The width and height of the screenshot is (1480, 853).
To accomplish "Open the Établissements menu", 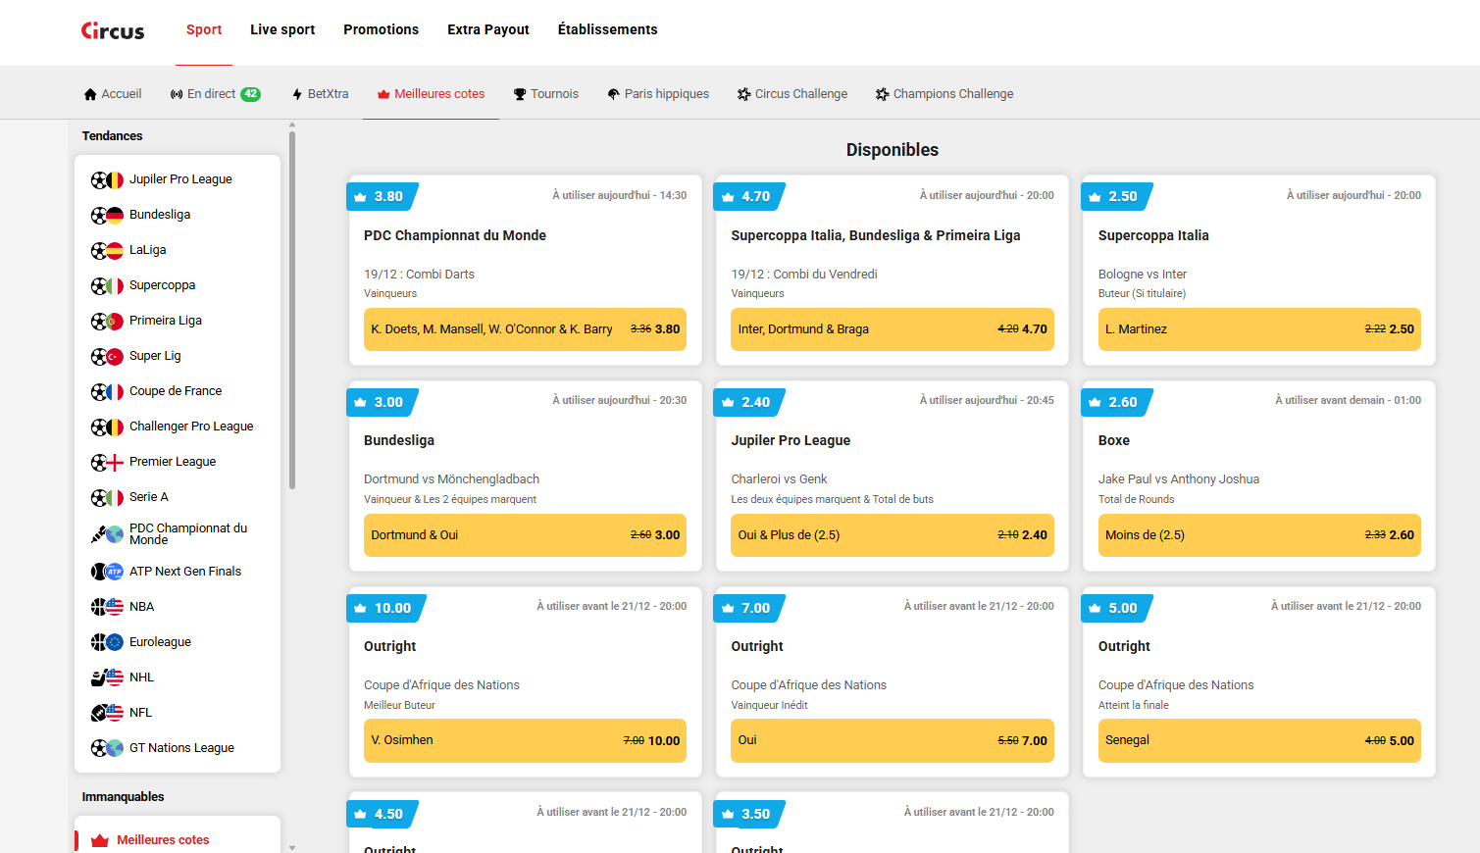I will pos(608,29).
